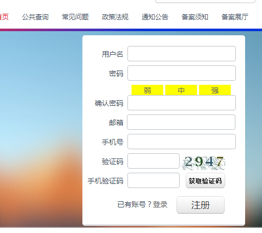Image resolution: width=262 pixels, height=233 pixels.
Task: Click the yellow 中 strength indicator
Action: coord(181,90)
